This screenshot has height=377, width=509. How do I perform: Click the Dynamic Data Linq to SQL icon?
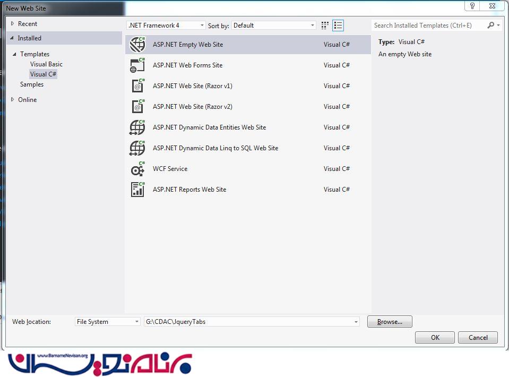137,148
